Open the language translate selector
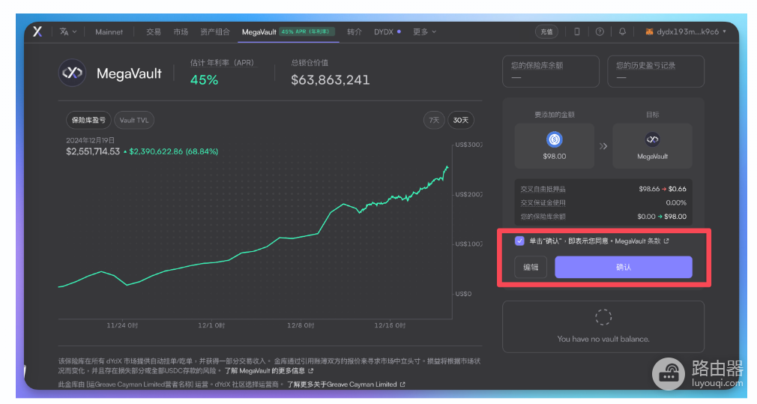This screenshot has width=757, height=404. click(x=68, y=32)
